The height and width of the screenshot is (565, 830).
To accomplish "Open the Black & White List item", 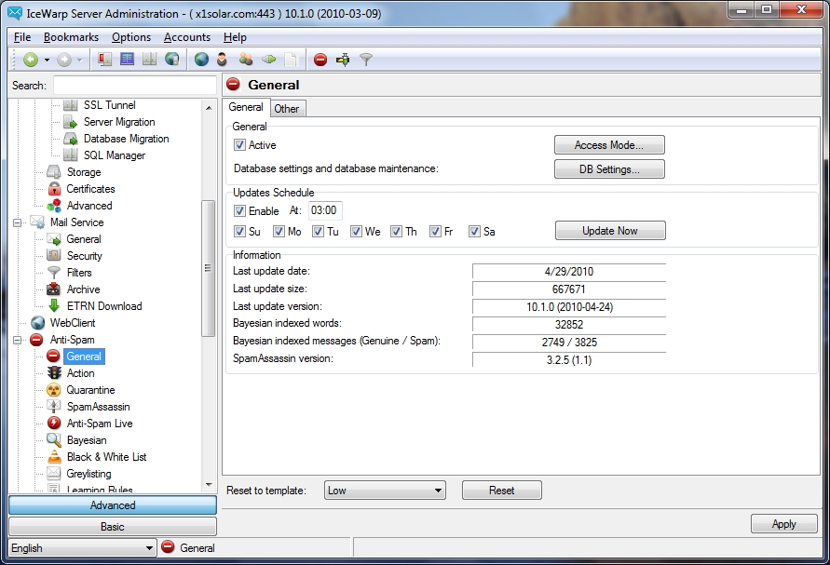I will [x=106, y=457].
